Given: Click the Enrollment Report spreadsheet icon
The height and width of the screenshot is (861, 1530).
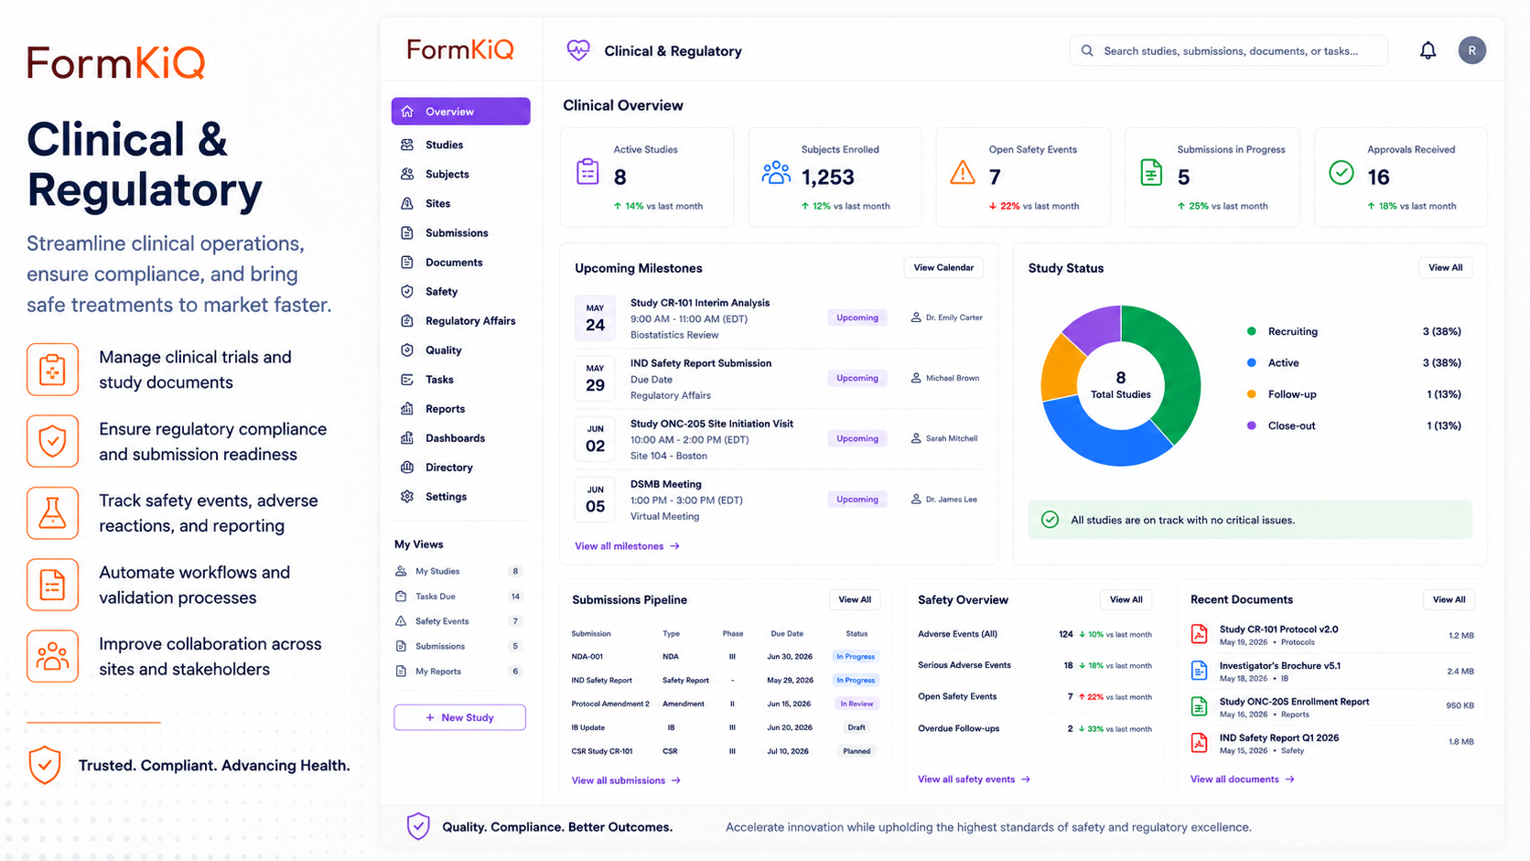Looking at the screenshot, I should 1199,706.
